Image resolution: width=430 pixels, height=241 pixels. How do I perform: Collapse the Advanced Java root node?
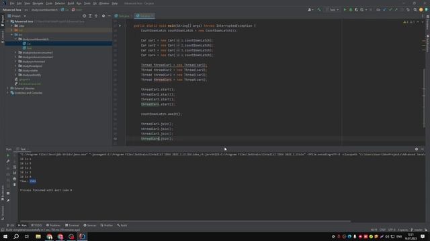point(8,21)
